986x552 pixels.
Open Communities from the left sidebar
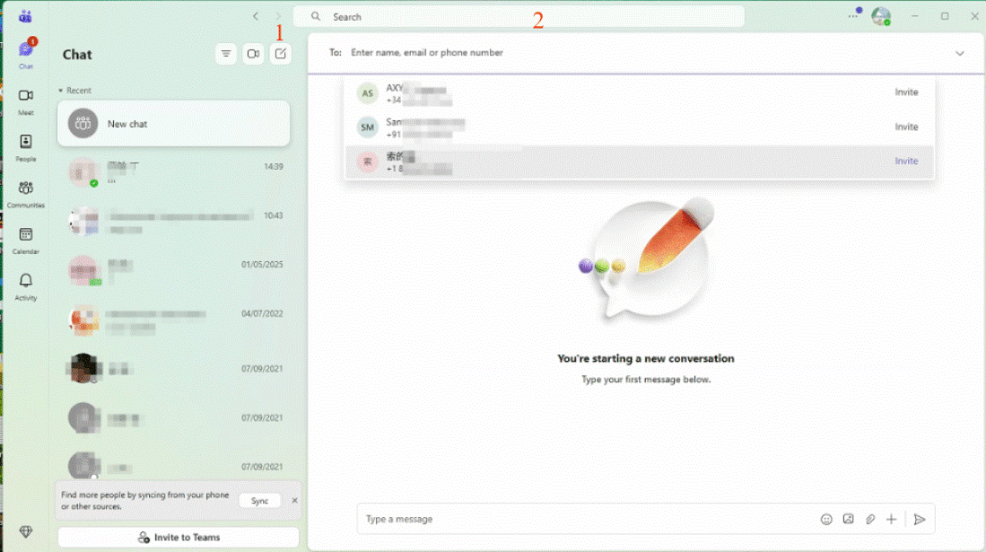click(26, 192)
